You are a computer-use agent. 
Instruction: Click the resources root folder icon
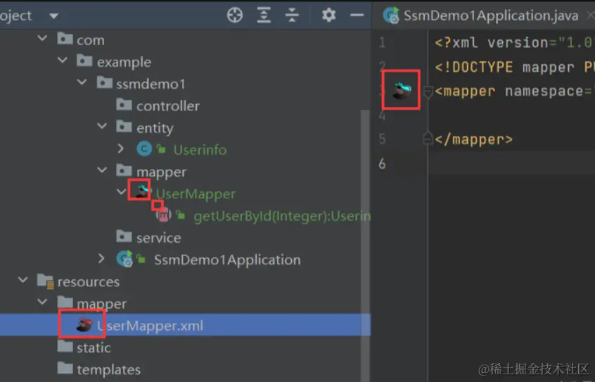coord(45,281)
